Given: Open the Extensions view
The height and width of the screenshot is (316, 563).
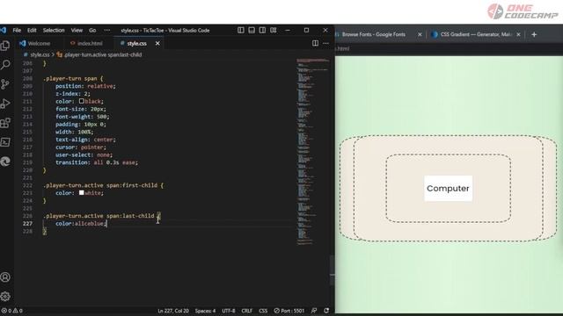Looking at the screenshot, I should click(x=5, y=123).
